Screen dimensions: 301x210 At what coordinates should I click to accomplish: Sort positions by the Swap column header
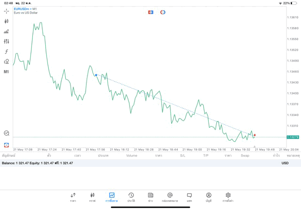pyautogui.click(x=245, y=156)
